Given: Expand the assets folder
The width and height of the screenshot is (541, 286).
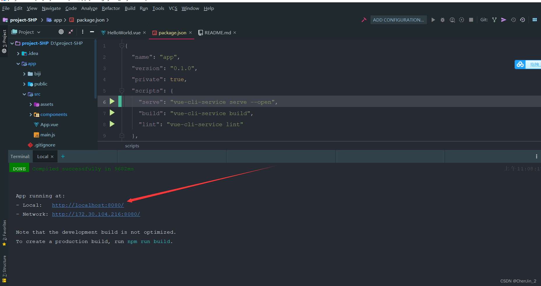Looking at the screenshot, I should click(x=31, y=104).
